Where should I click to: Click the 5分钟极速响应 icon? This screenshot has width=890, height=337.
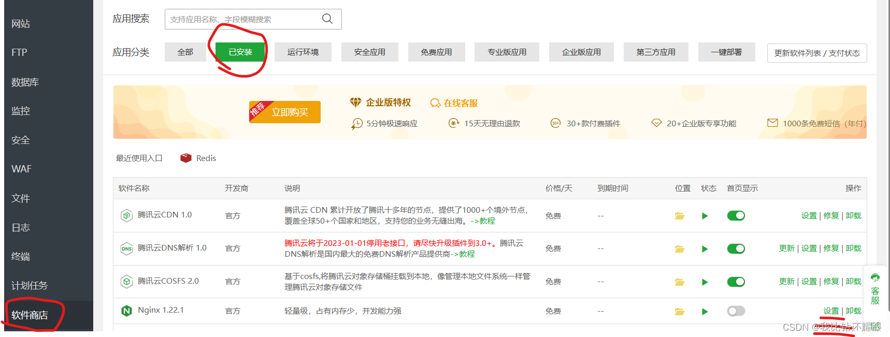(356, 124)
